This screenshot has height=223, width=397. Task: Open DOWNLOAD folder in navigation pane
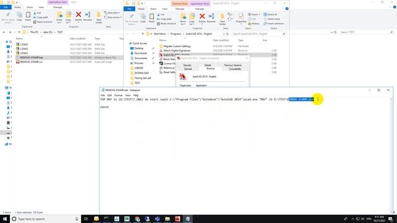click(x=141, y=73)
